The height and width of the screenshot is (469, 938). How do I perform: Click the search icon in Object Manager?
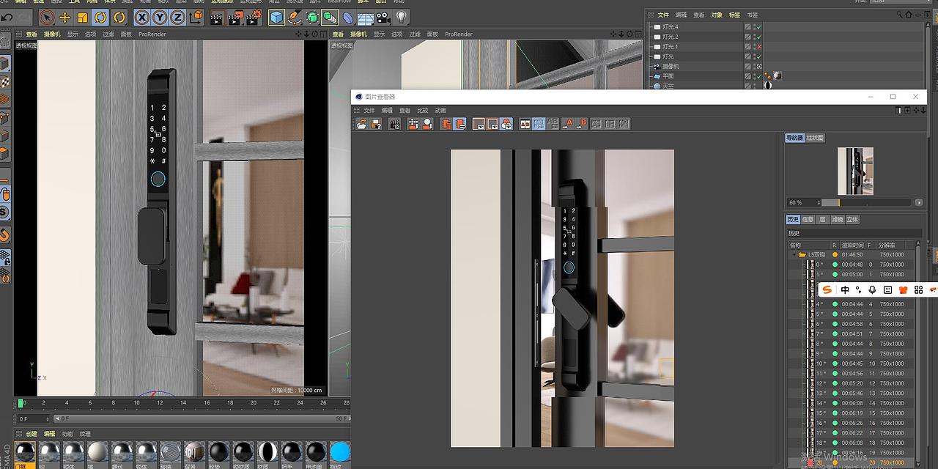click(901, 15)
